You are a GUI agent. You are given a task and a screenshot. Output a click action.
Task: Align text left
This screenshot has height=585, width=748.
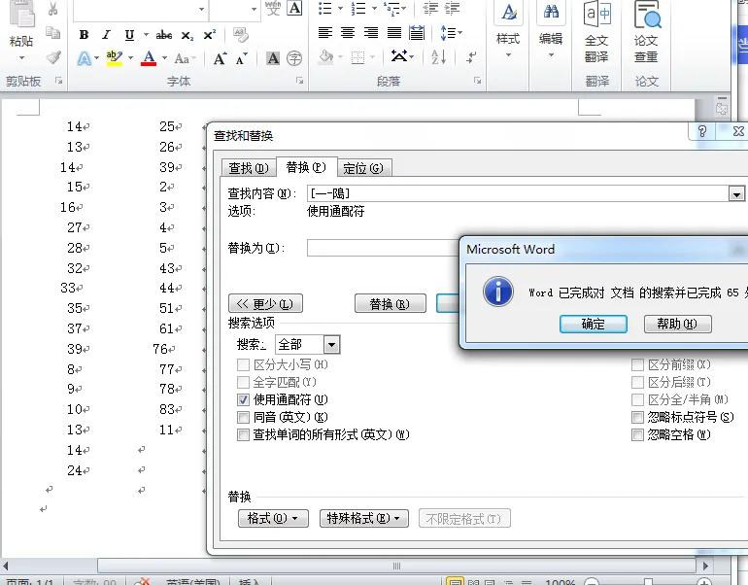(325, 32)
